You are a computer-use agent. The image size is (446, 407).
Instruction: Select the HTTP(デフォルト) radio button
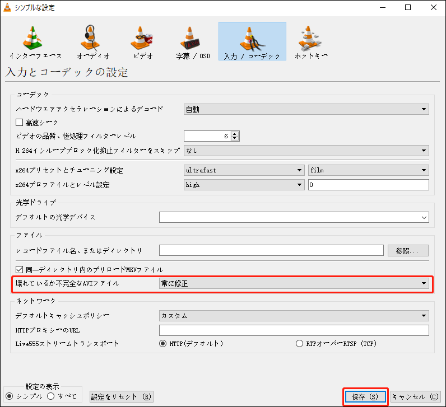tap(162, 344)
